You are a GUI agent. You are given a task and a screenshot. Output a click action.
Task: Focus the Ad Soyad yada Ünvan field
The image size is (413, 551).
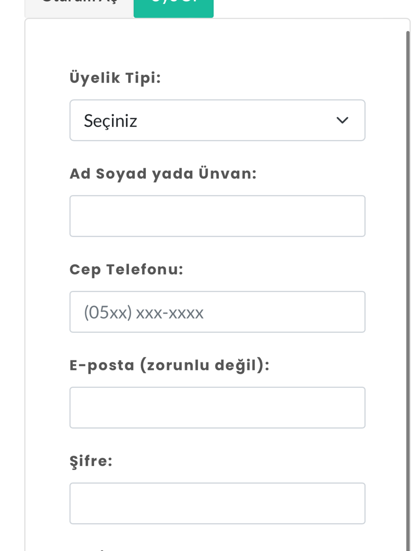pyautogui.click(x=217, y=216)
